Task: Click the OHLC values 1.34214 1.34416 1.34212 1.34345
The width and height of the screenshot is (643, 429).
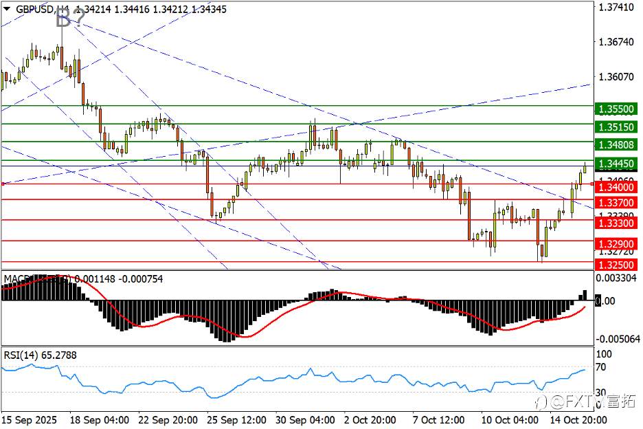Action: (151, 9)
